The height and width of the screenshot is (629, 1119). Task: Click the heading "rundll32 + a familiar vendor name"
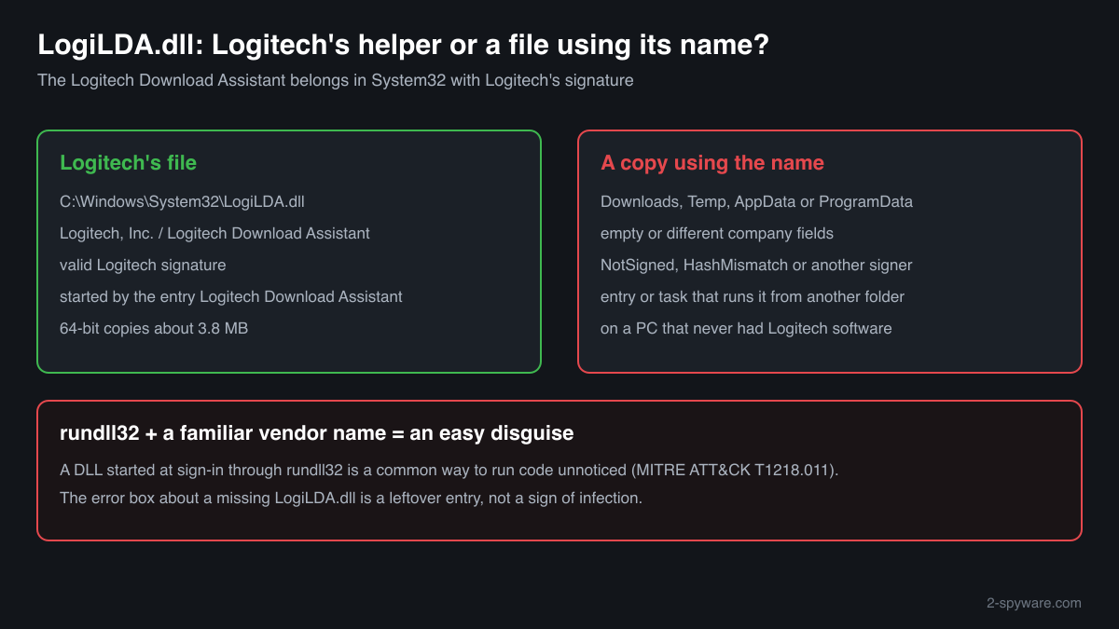click(x=316, y=433)
